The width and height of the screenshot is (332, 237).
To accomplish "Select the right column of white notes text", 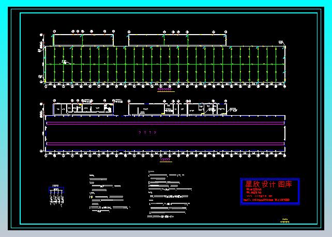I will coord(170,194).
